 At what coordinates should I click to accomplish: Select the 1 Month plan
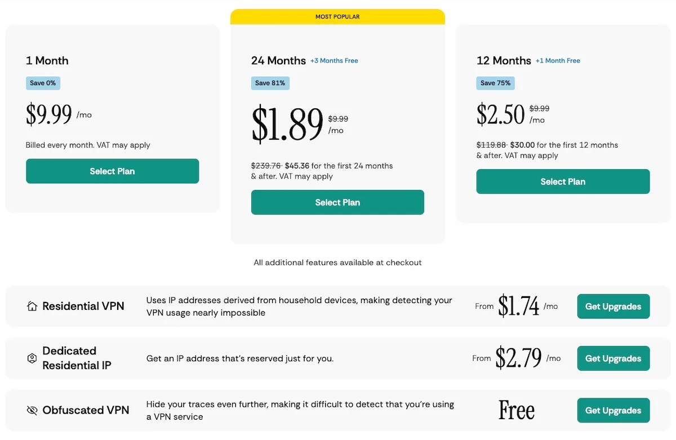112,171
